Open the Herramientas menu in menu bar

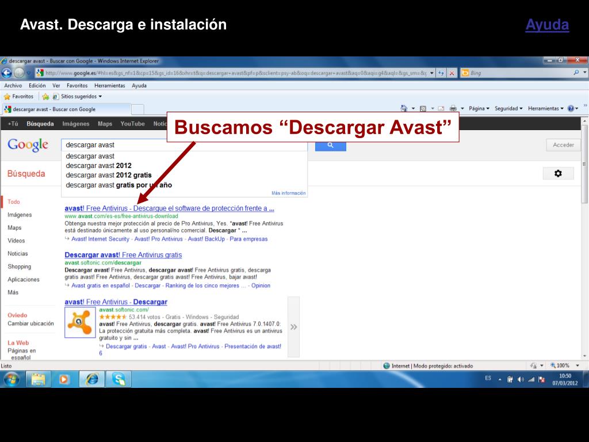coord(110,86)
